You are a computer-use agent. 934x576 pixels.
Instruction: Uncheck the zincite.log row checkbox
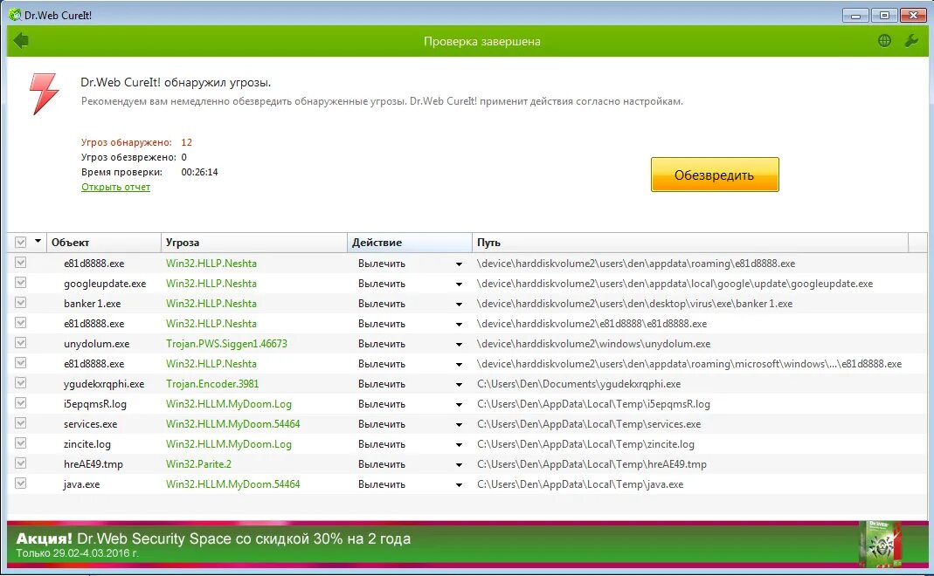coord(21,443)
